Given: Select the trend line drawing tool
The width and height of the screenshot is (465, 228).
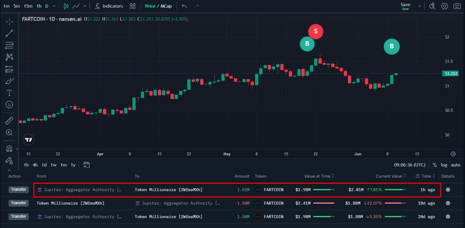Looking at the screenshot, I should pyautogui.click(x=9, y=33).
